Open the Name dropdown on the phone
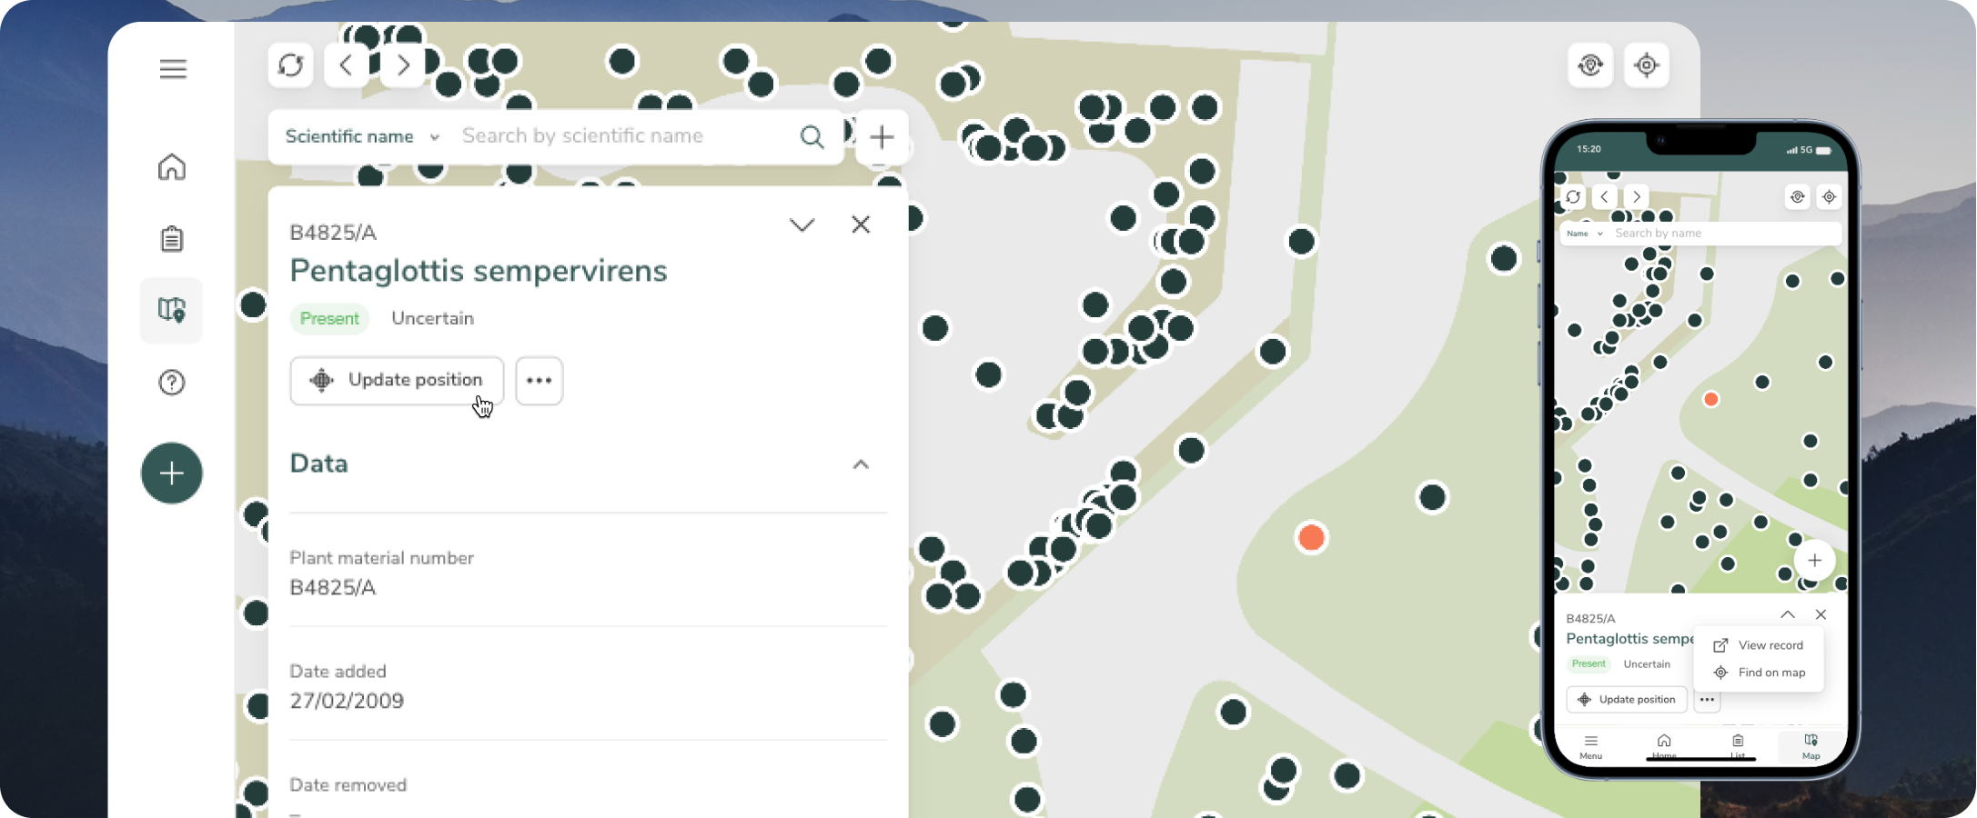The height and width of the screenshot is (818, 1977). 1585,234
